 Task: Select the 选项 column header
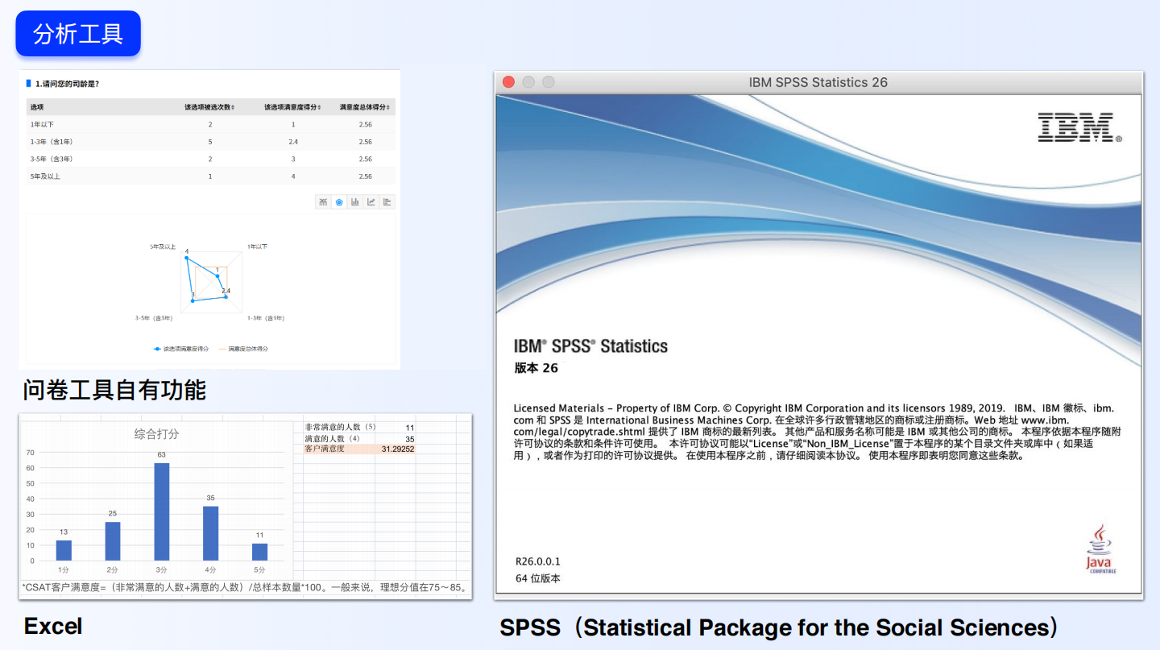[x=37, y=107]
